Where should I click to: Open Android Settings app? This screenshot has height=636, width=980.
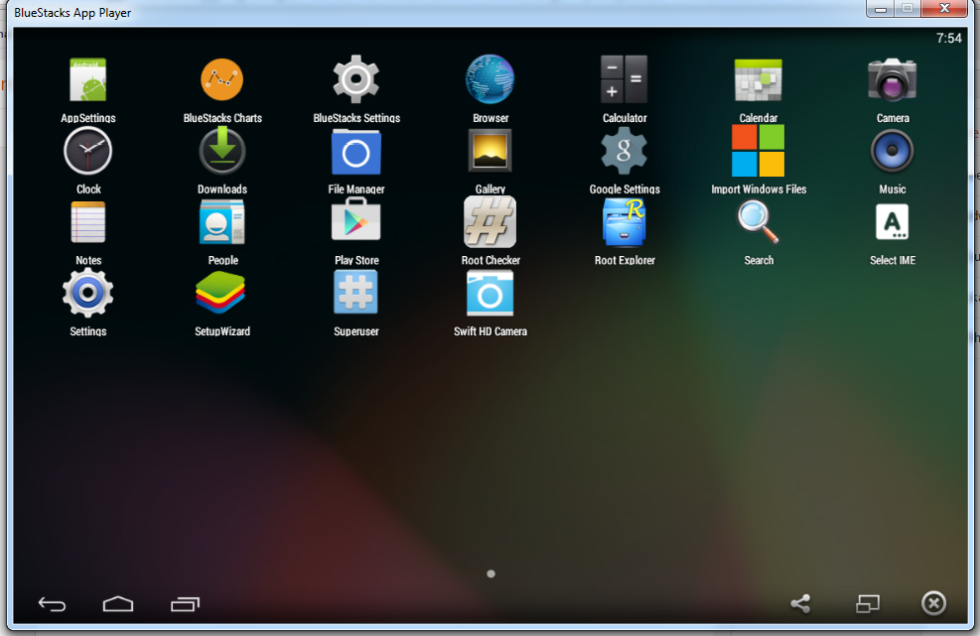[x=88, y=293]
